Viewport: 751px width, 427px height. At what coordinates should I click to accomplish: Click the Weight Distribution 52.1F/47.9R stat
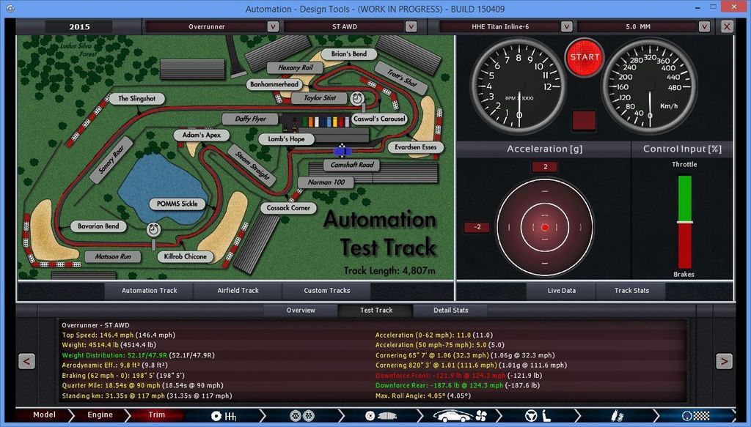tap(138, 355)
